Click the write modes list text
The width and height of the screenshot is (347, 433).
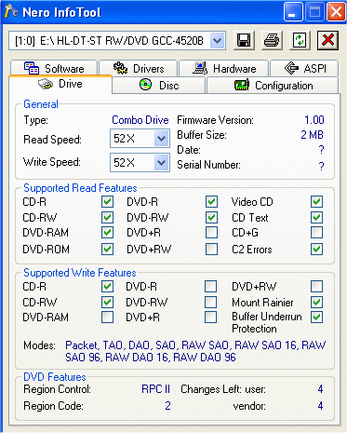pos(195,351)
